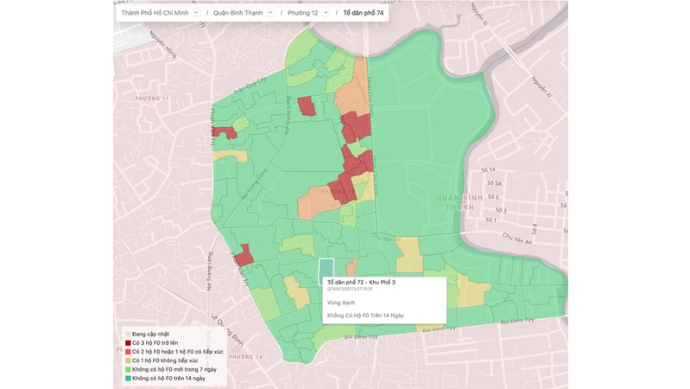Screen dimensions: 690x389
Task: Click the 'Chu Văn An' street label at the right edge of the map
Action: [517, 239]
